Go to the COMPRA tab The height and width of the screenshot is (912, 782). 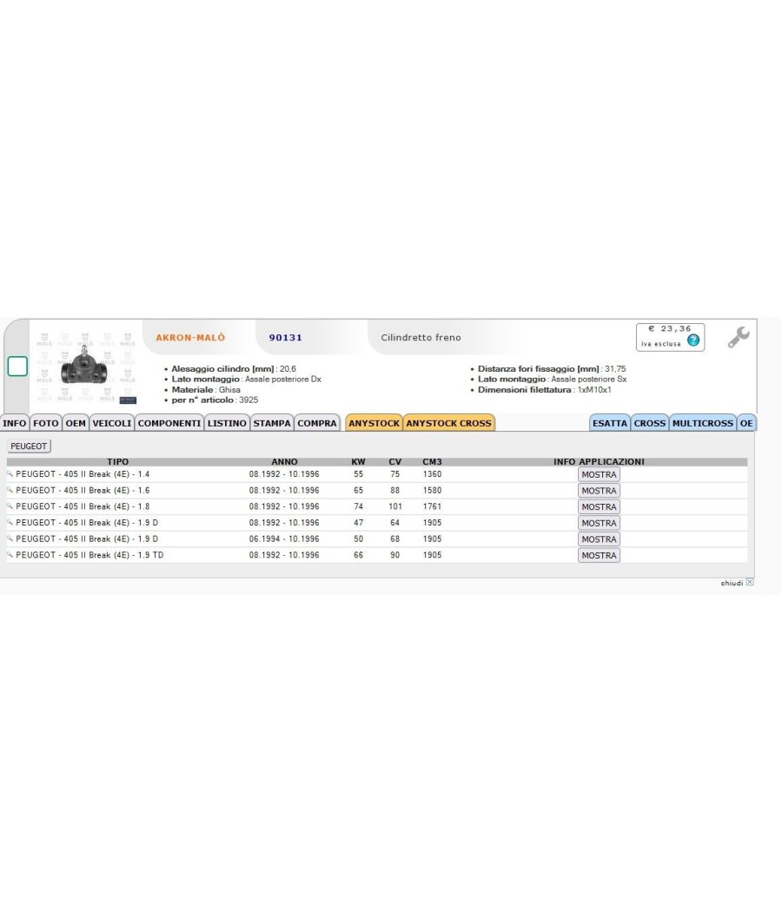[317, 423]
